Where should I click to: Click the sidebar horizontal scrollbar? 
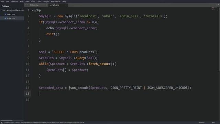(x=7, y=121)
